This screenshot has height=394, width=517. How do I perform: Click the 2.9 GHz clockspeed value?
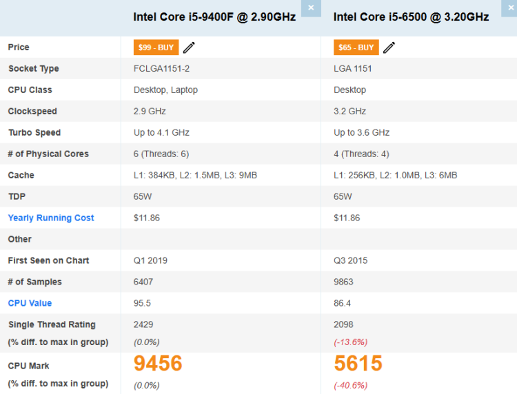tap(150, 112)
